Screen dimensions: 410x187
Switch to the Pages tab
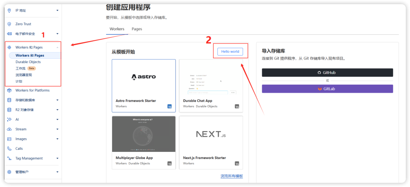[x=137, y=29]
